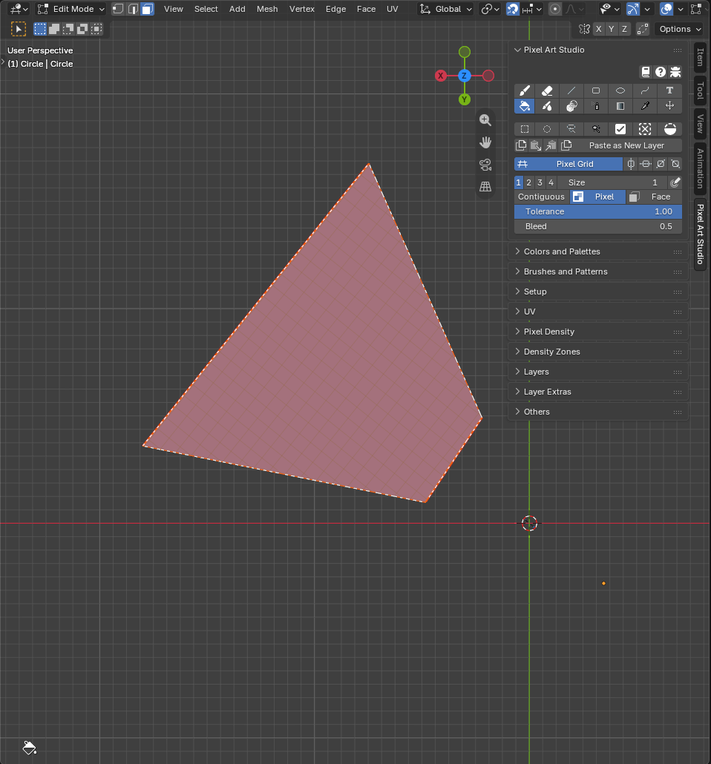711x764 pixels.
Task: Expand the Pixel Density panel
Action: tap(598, 332)
